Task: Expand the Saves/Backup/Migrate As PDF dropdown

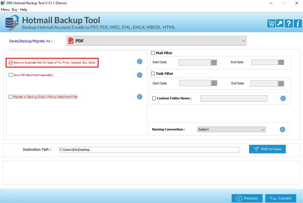Action: [156, 41]
